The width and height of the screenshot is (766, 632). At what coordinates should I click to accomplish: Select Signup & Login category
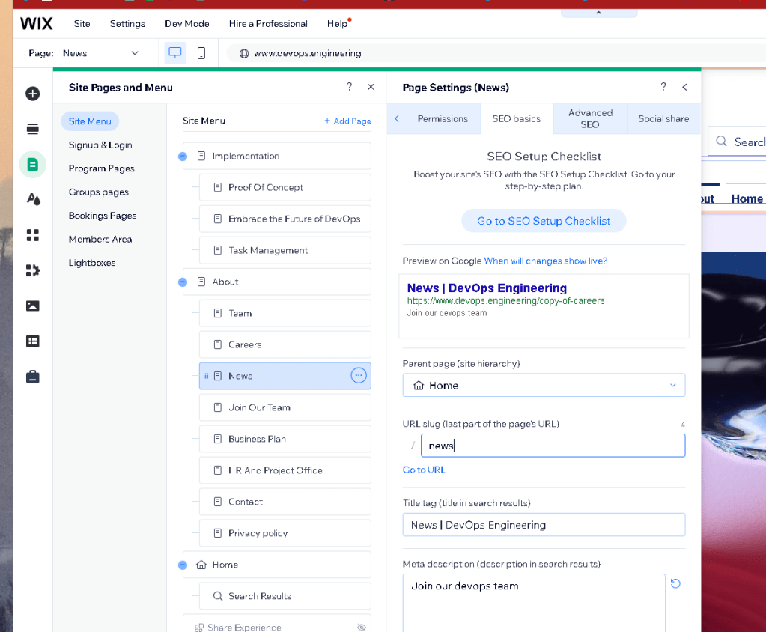[100, 145]
